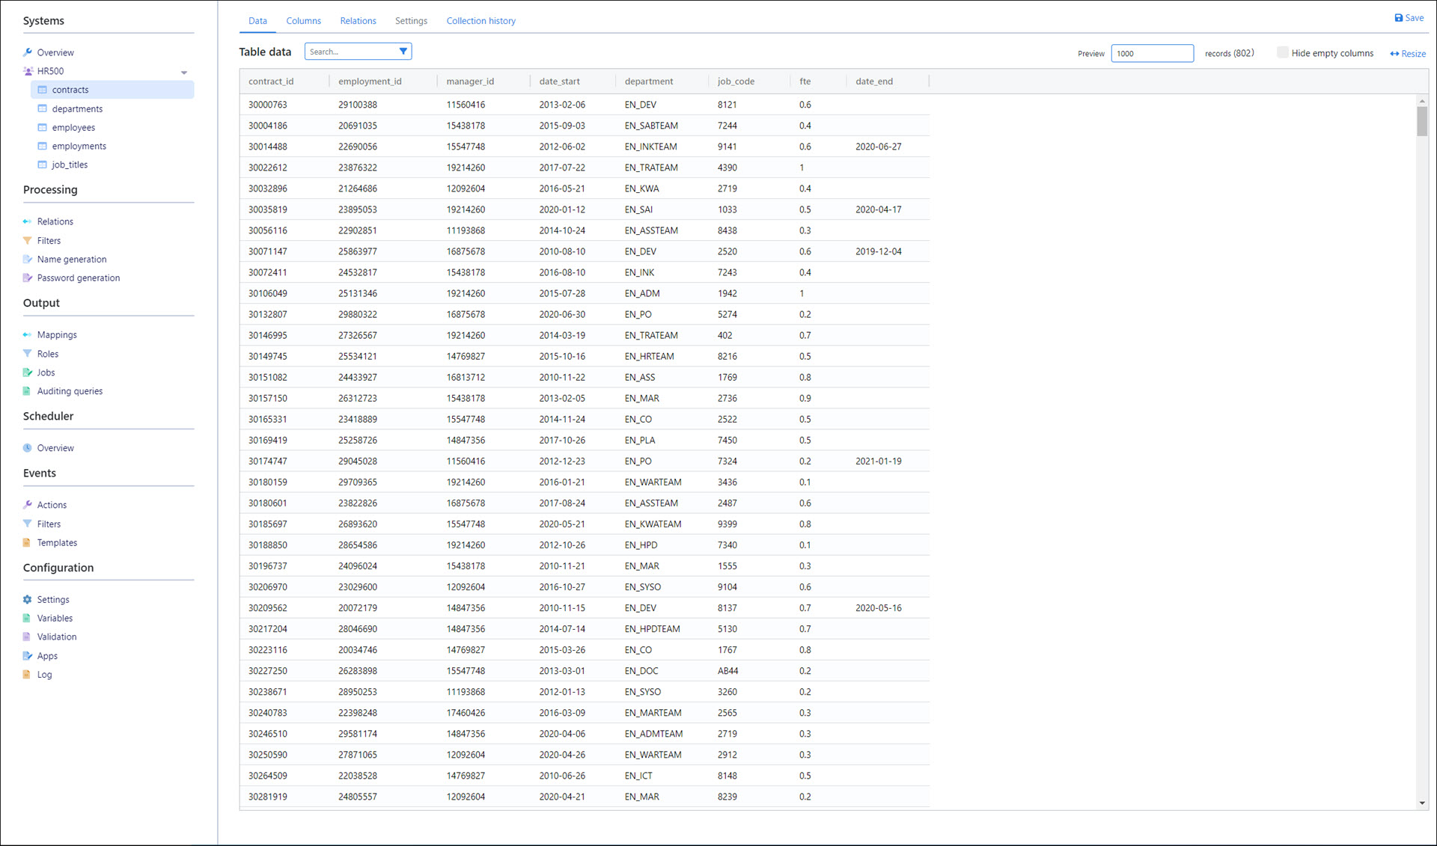This screenshot has width=1437, height=846.
Task: Click the Preview records input field
Action: (x=1151, y=54)
